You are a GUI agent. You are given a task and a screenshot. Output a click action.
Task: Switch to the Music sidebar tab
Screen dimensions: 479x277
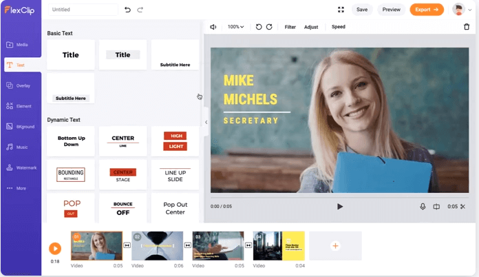21,147
